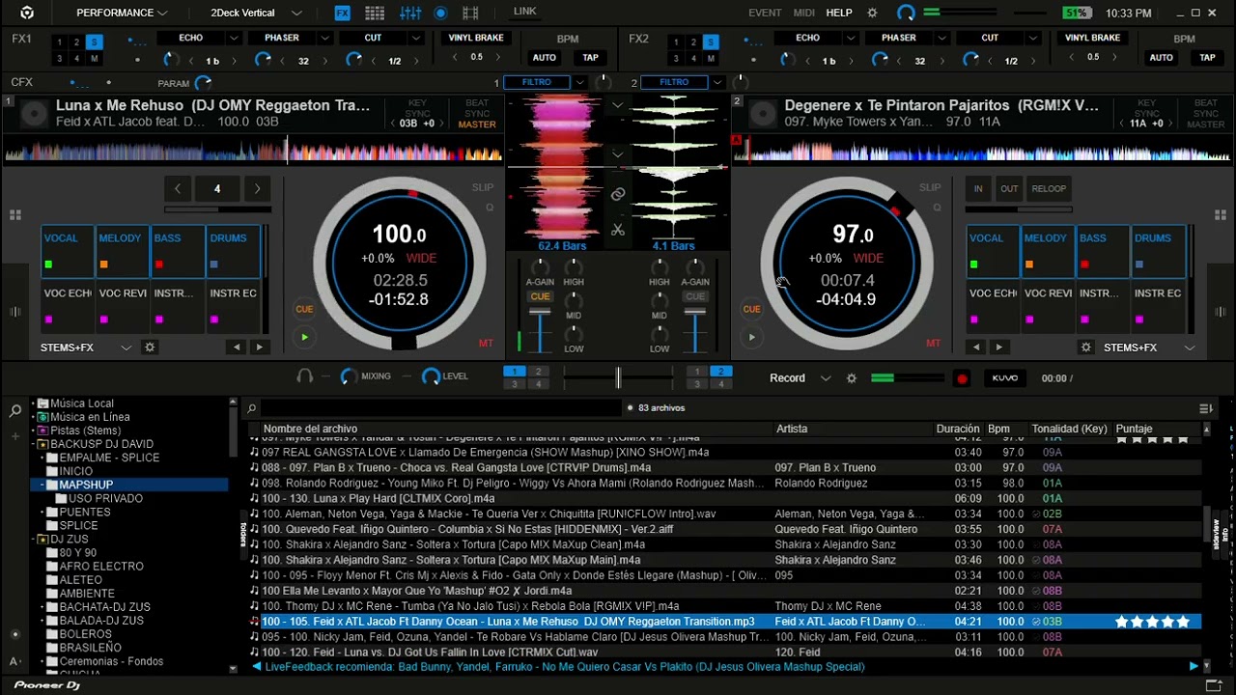
Task: Open deck 1 STEMS+FX settings gear
Action: click(150, 347)
